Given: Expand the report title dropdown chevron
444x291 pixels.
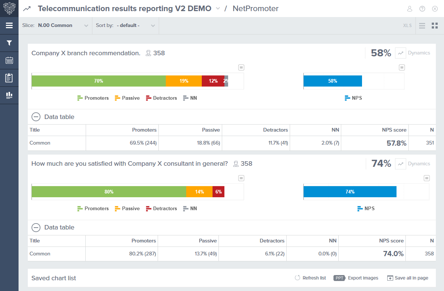Looking at the screenshot, I should (x=218, y=9).
